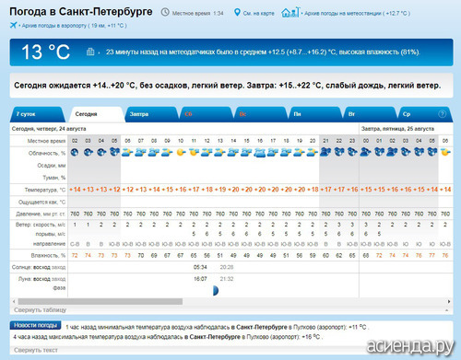The image size is (461, 360).
Task: Open Архив погоды на метеостанции link
Action: 357,13
